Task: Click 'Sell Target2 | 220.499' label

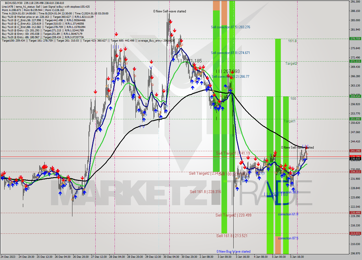Action: pos(233,215)
